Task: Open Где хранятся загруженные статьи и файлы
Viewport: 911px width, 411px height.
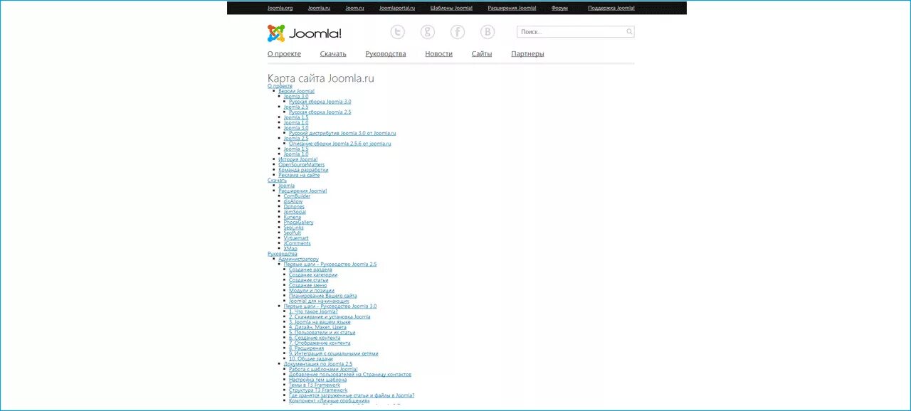Action: point(352,395)
